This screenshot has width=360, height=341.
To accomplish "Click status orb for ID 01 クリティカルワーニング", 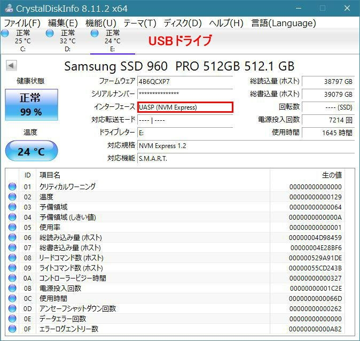I will tap(12, 187).
